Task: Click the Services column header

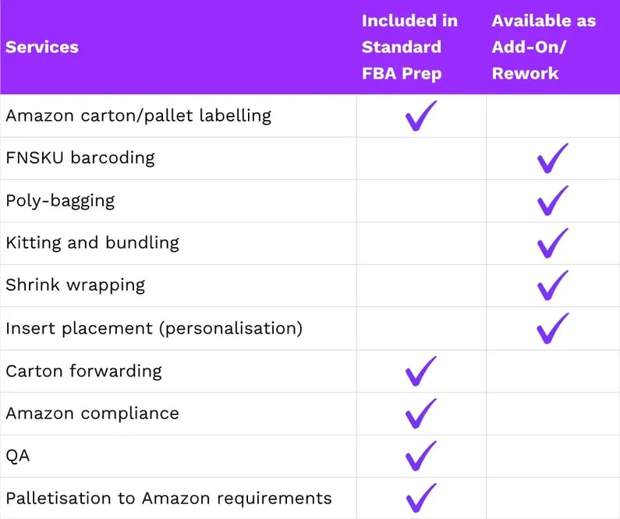Action: [42, 47]
